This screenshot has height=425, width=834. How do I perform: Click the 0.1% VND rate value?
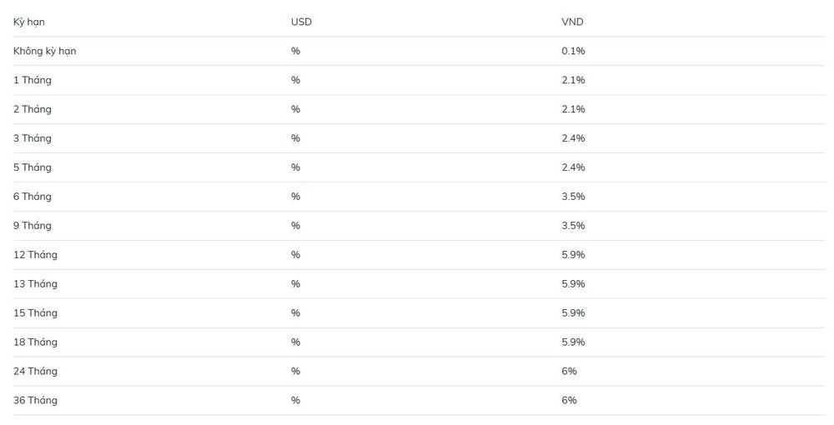coord(574,51)
